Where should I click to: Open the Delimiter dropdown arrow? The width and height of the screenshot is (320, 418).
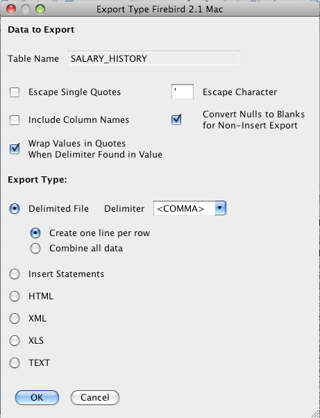point(220,208)
